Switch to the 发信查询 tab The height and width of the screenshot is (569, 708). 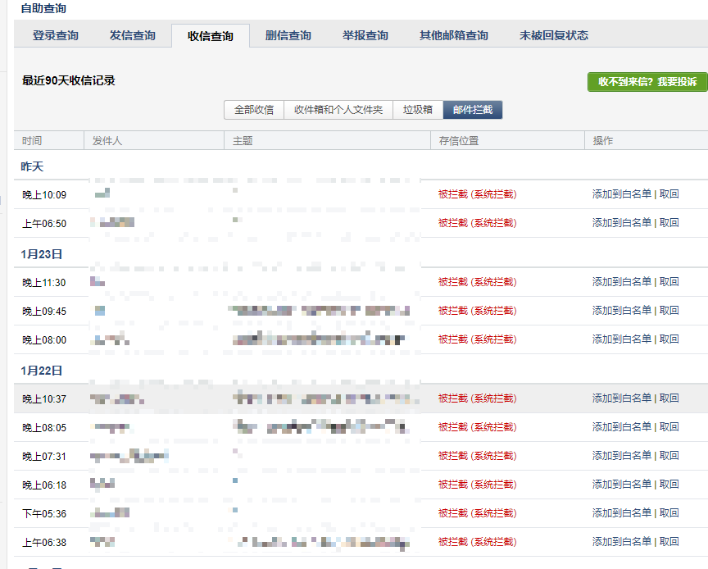[133, 35]
